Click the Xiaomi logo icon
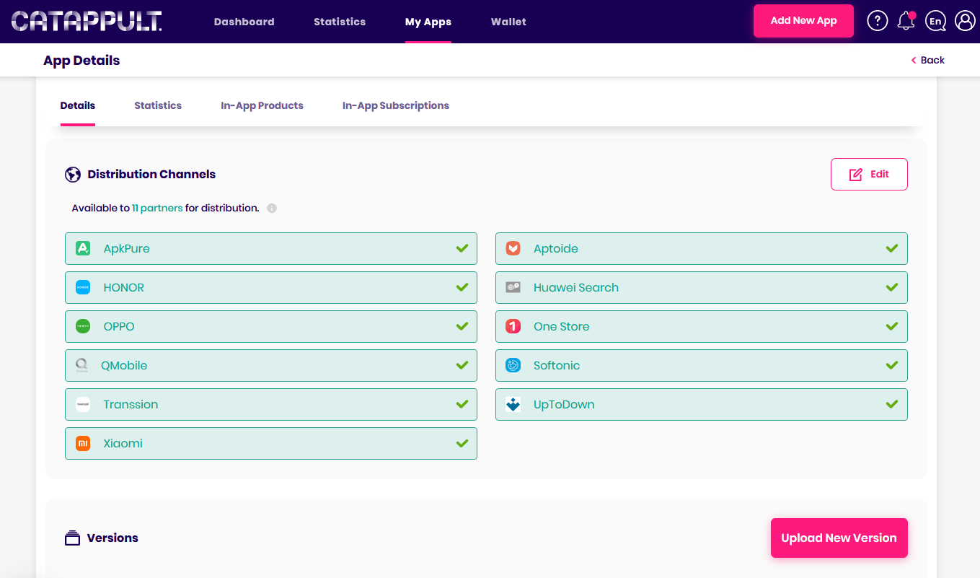 83,443
